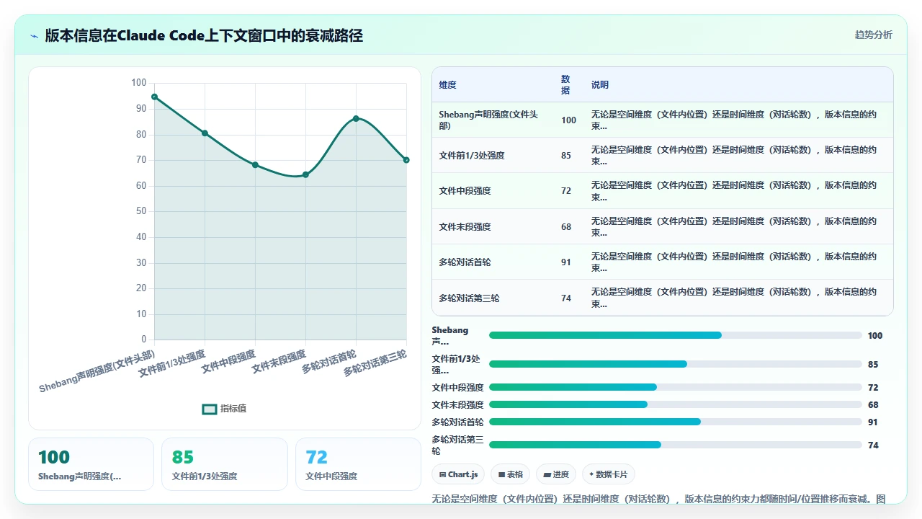Select the Shebang声明强度(文件头部) table row
This screenshot has height=519, width=922.
pos(663,120)
